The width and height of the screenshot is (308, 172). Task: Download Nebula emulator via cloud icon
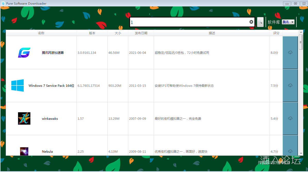coord(290,151)
